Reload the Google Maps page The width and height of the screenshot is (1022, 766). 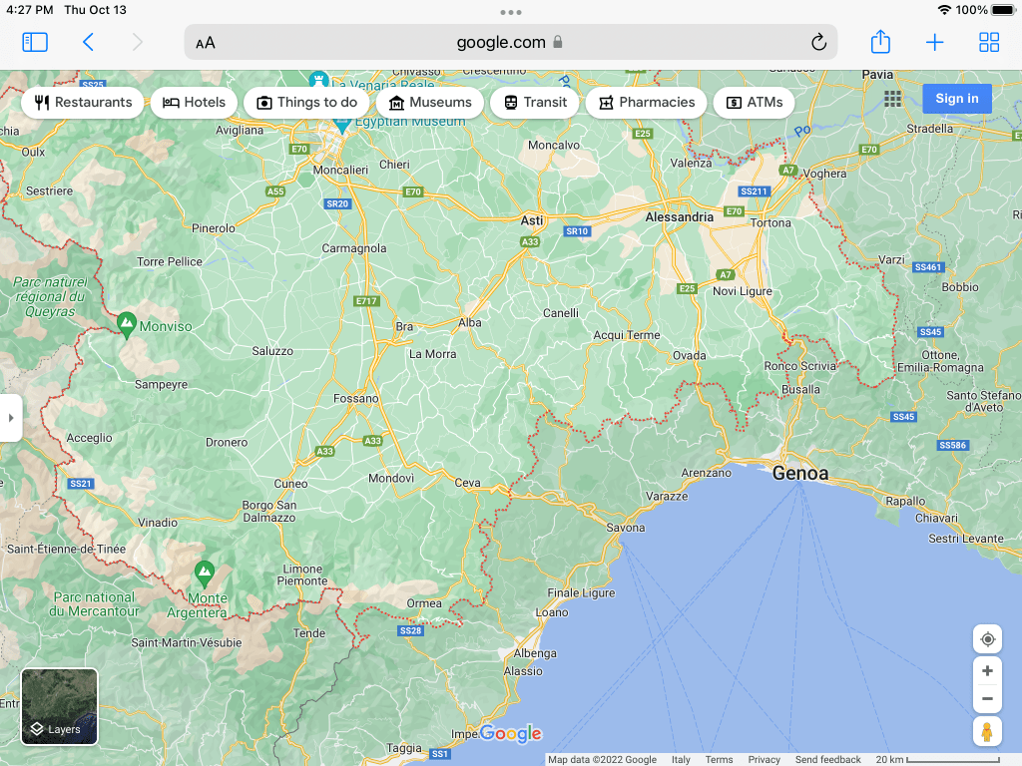[818, 42]
